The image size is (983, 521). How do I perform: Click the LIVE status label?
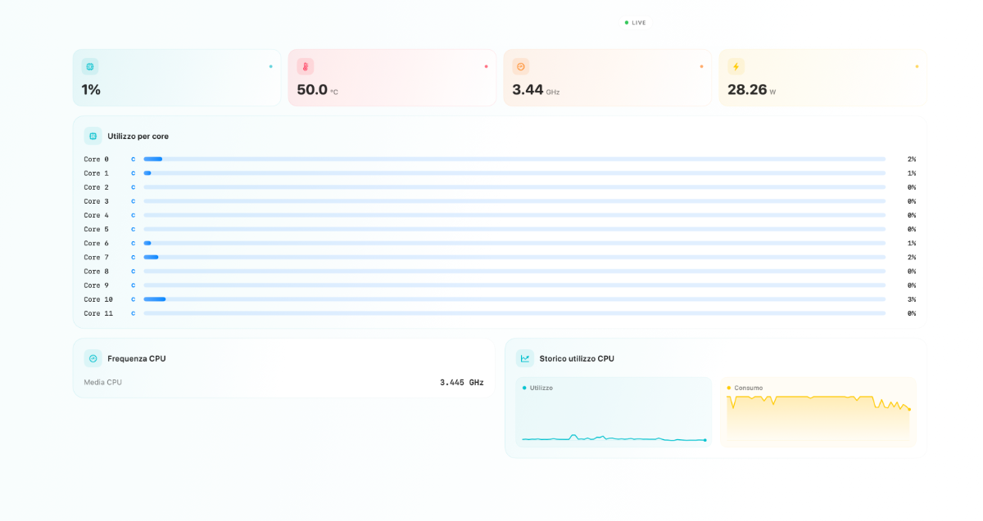click(x=639, y=23)
